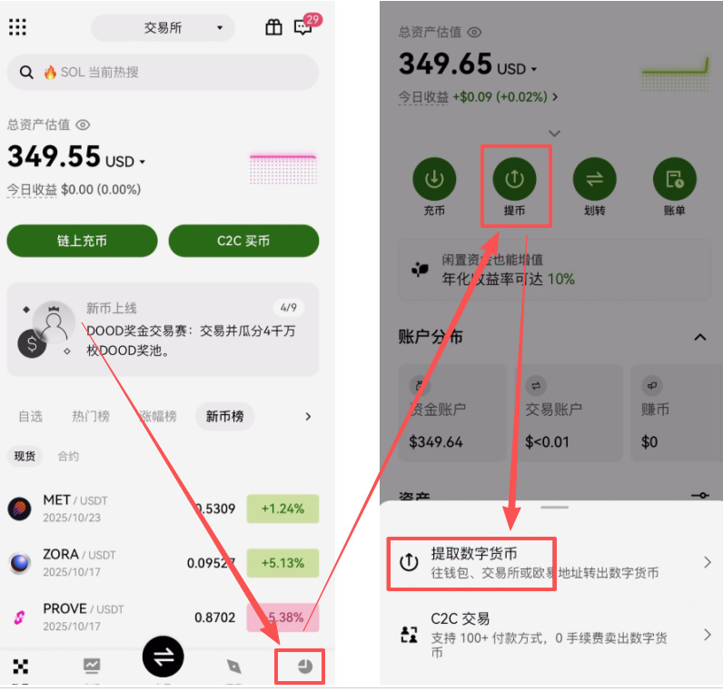Open the 账单 bills circle icon
723x692 pixels.
[x=675, y=179]
